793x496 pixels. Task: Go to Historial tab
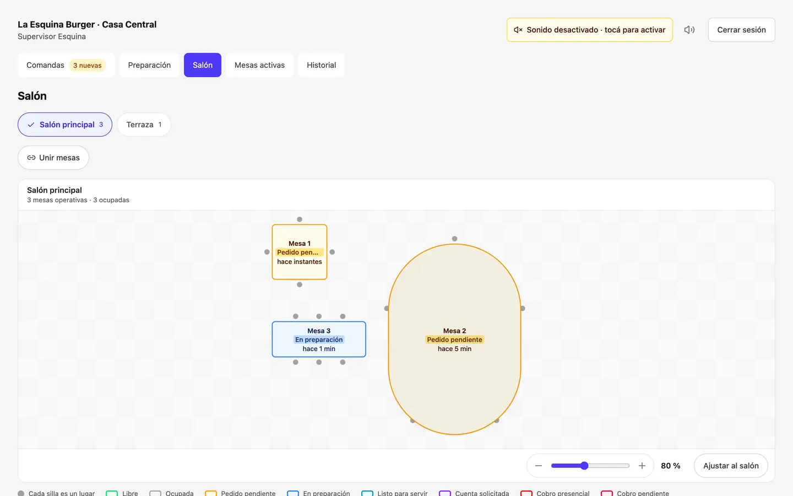[321, 65]
